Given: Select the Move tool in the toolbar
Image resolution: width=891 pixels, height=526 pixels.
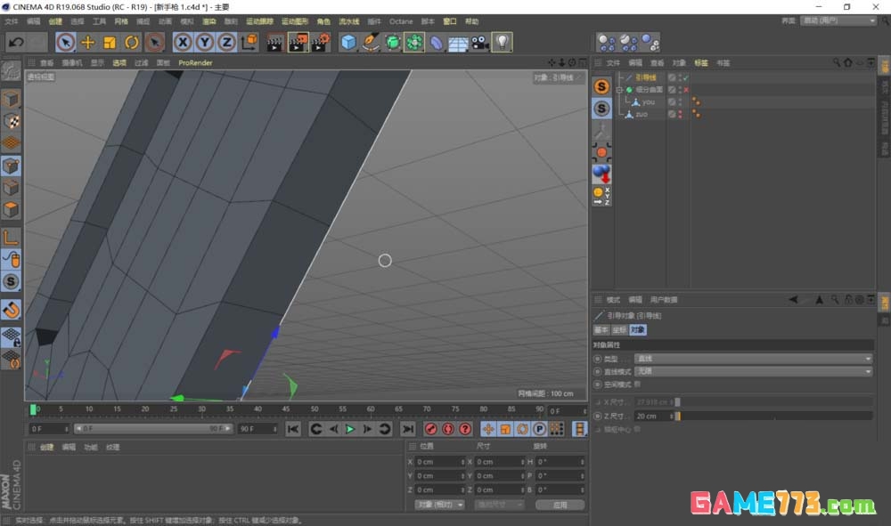Looking at the screenshot, I should pos(88,42).
